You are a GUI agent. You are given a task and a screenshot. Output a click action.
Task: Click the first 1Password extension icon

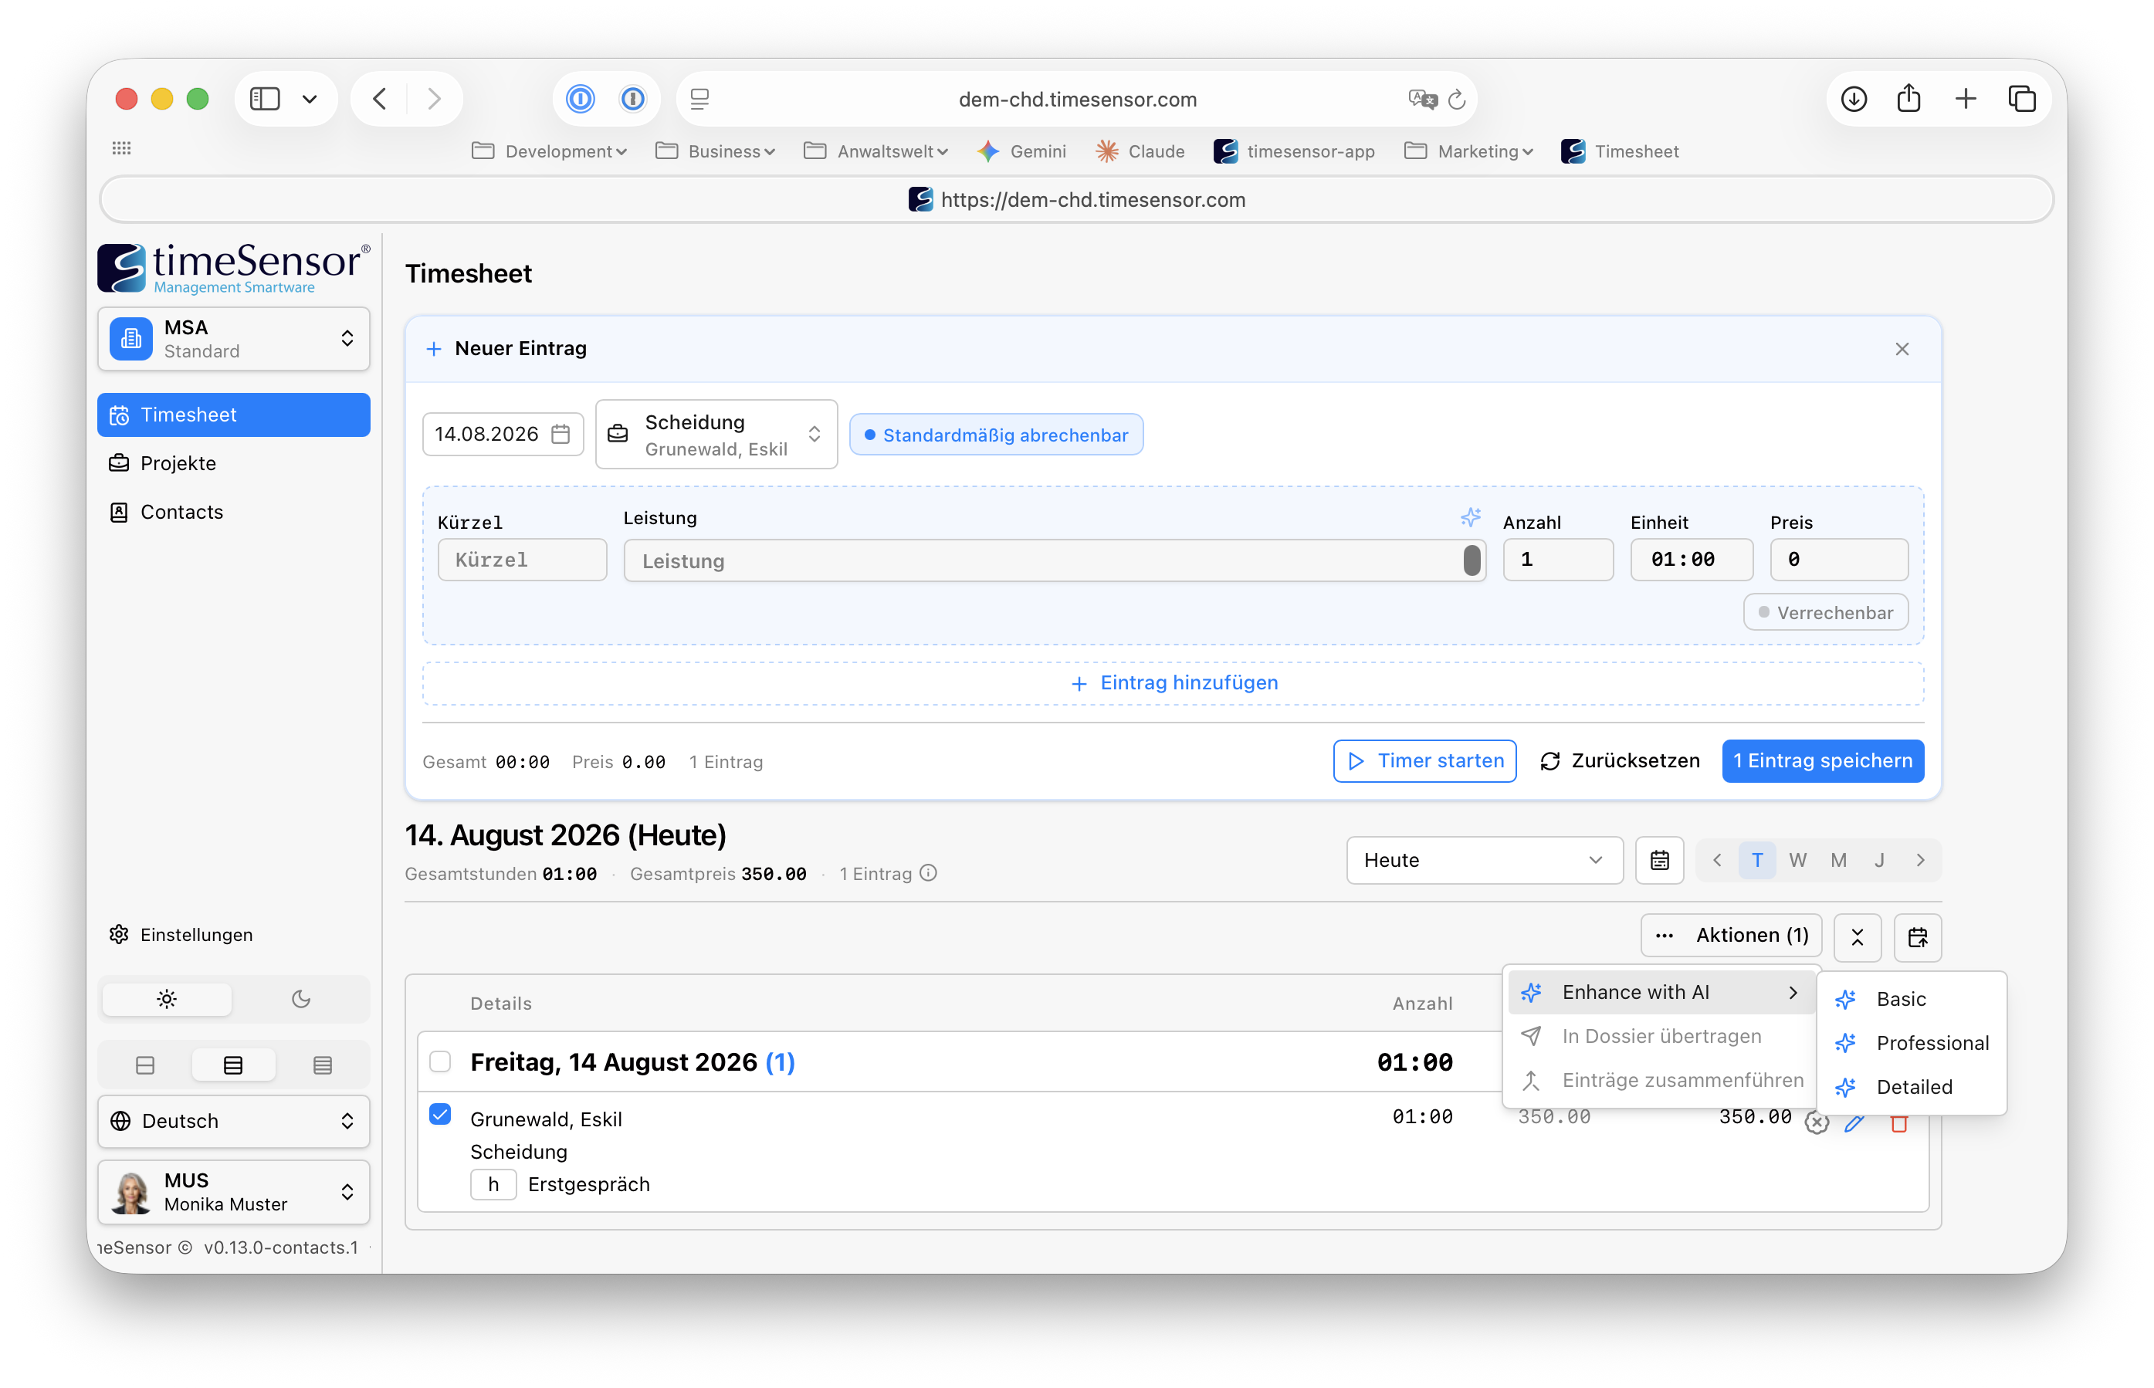click(x=581, y=98)
